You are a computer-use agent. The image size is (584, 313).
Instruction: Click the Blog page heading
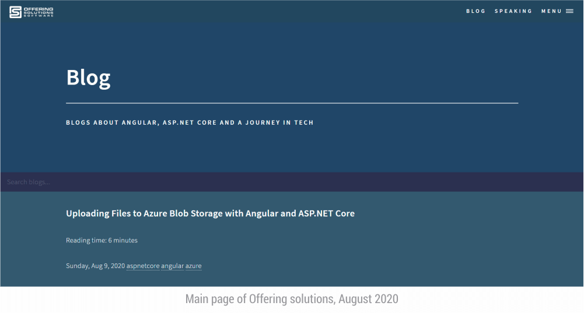point(88,78)
